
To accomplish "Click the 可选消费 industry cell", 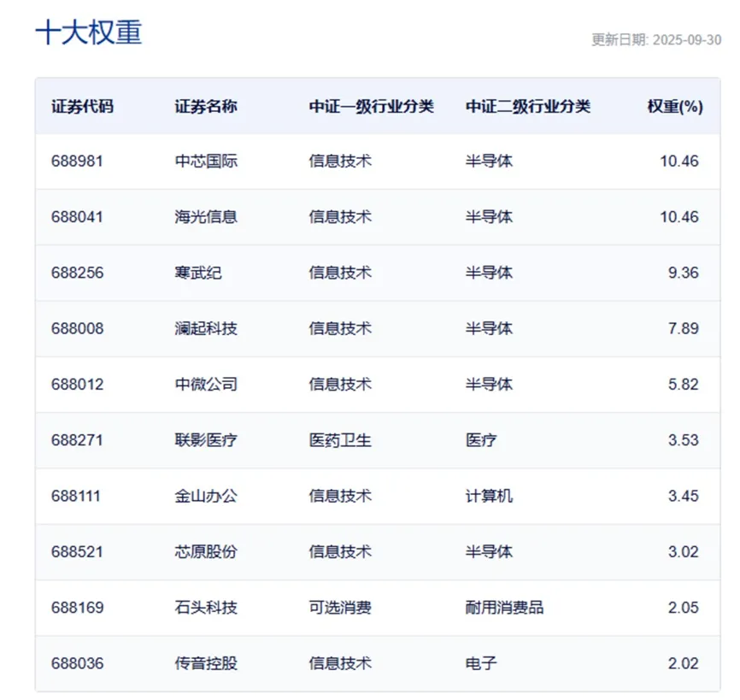I will 340,607.
